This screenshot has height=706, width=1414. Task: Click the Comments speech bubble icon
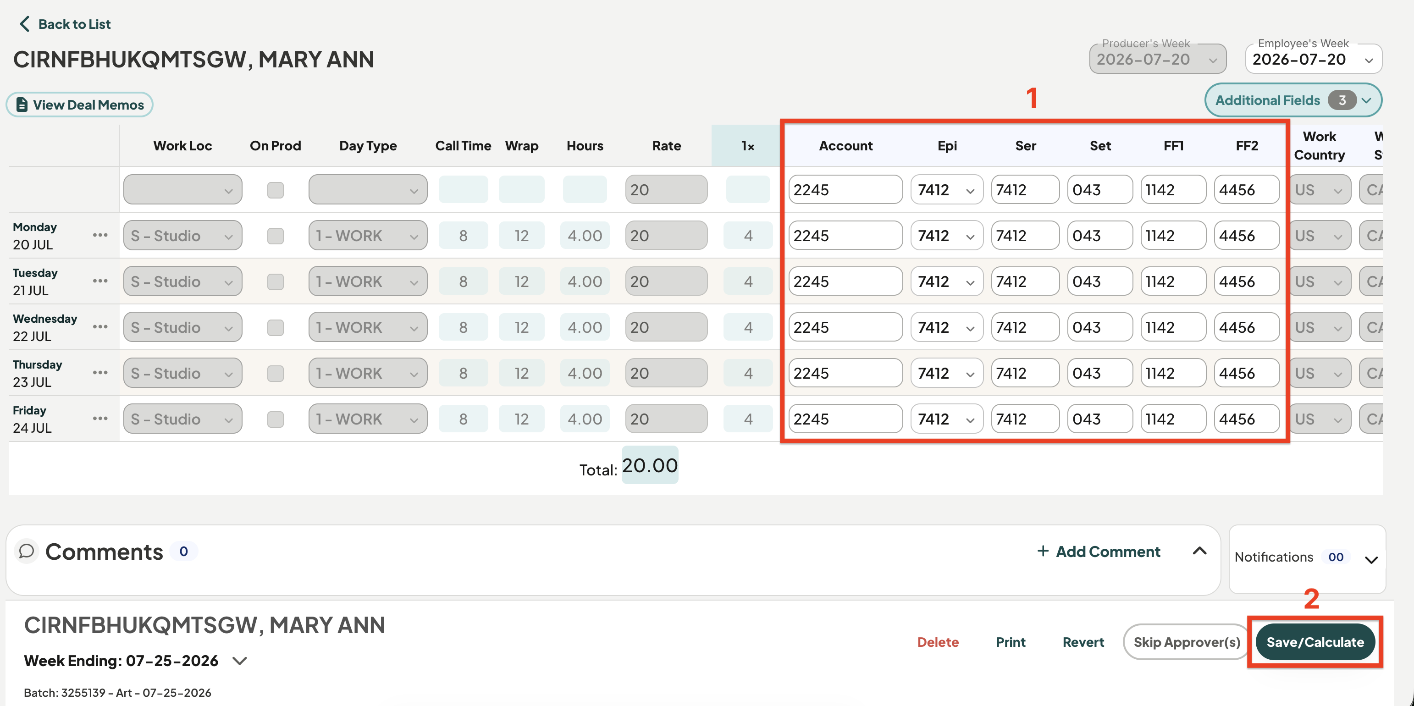click(26, 551)
